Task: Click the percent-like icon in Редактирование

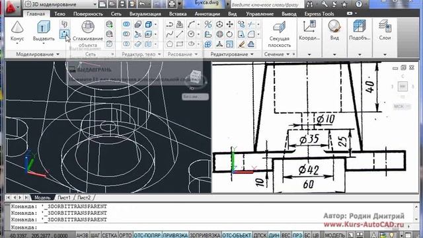Action: click(x=208, y=24)
